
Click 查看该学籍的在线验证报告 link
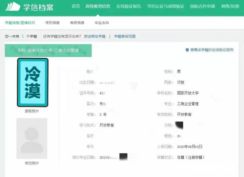point(212,50)
